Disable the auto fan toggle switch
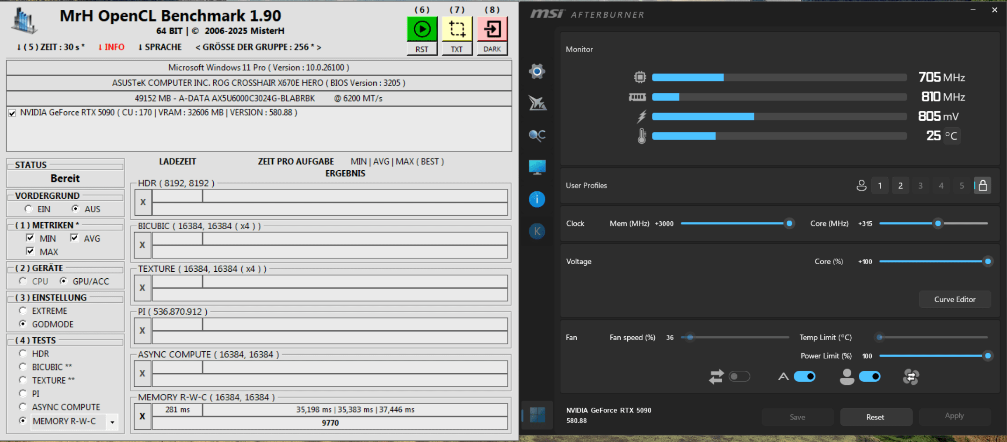 tap(804, 377)
